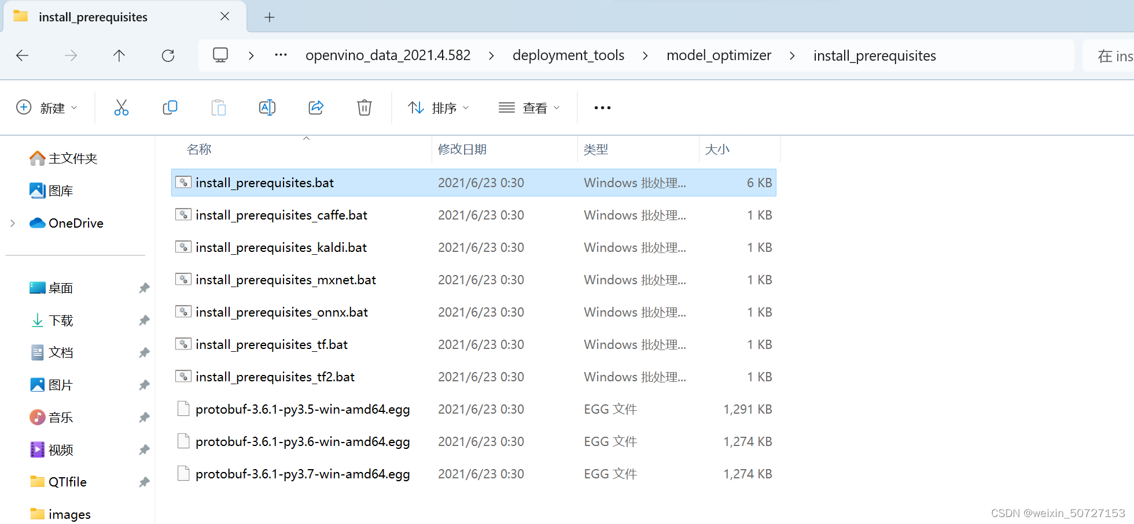Click the Forward navigation arrow
The height and width of the screenshot is (524, 1134).
point(71,55)
